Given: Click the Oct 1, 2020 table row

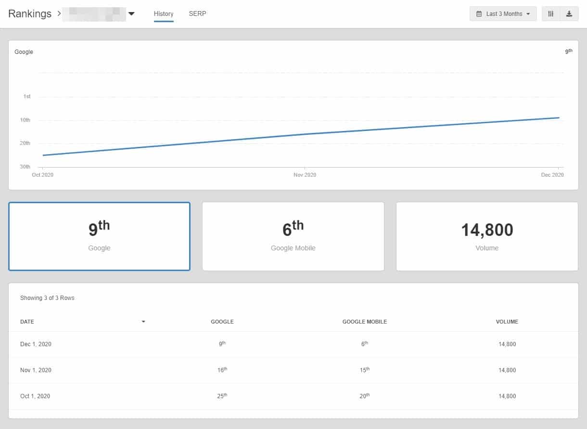Looking at the screenshot, I should (293, 396).
